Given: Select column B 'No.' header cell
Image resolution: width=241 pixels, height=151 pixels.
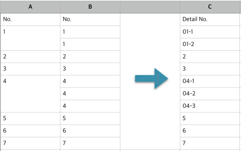Looking at the screenshot, I should tap(90, 19).
